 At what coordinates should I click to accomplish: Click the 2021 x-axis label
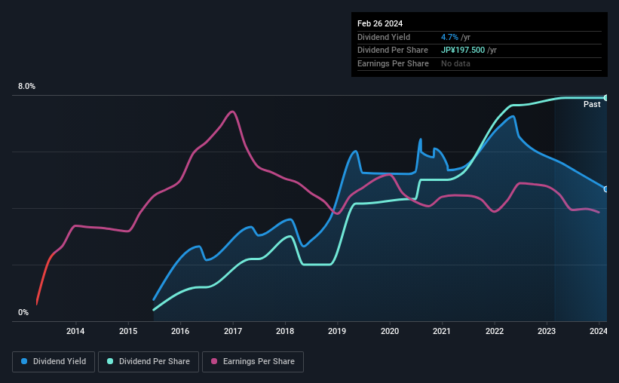click(442, 331)
